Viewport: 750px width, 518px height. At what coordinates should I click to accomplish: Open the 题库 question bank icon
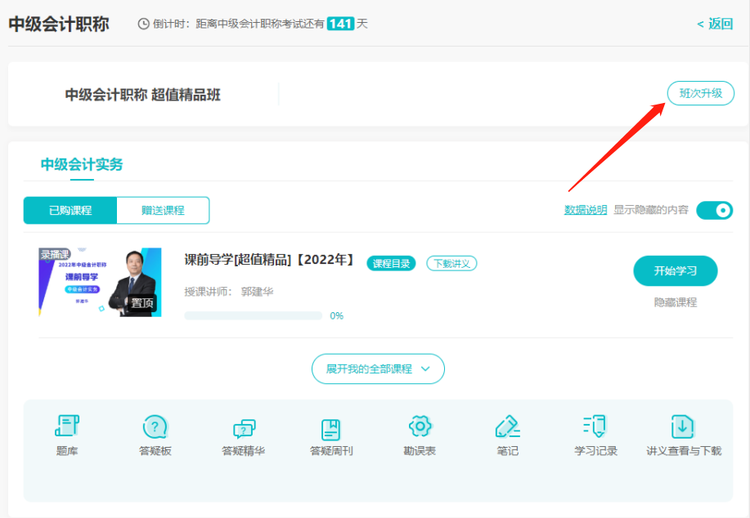click(x=66, y=435)
